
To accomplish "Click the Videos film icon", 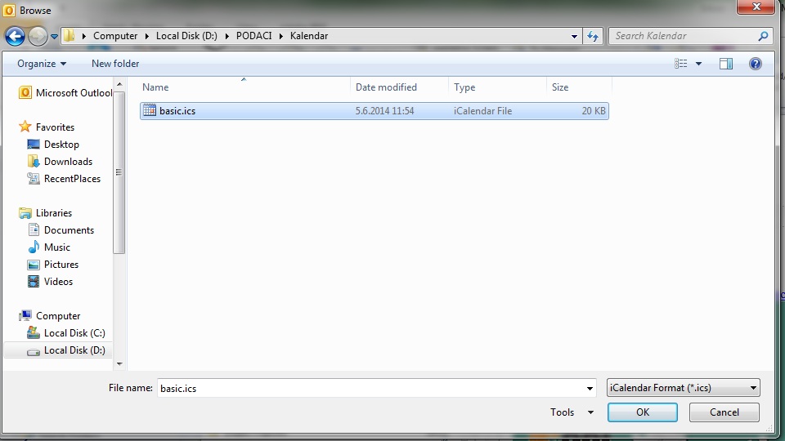I will click(x=34, y=282).
